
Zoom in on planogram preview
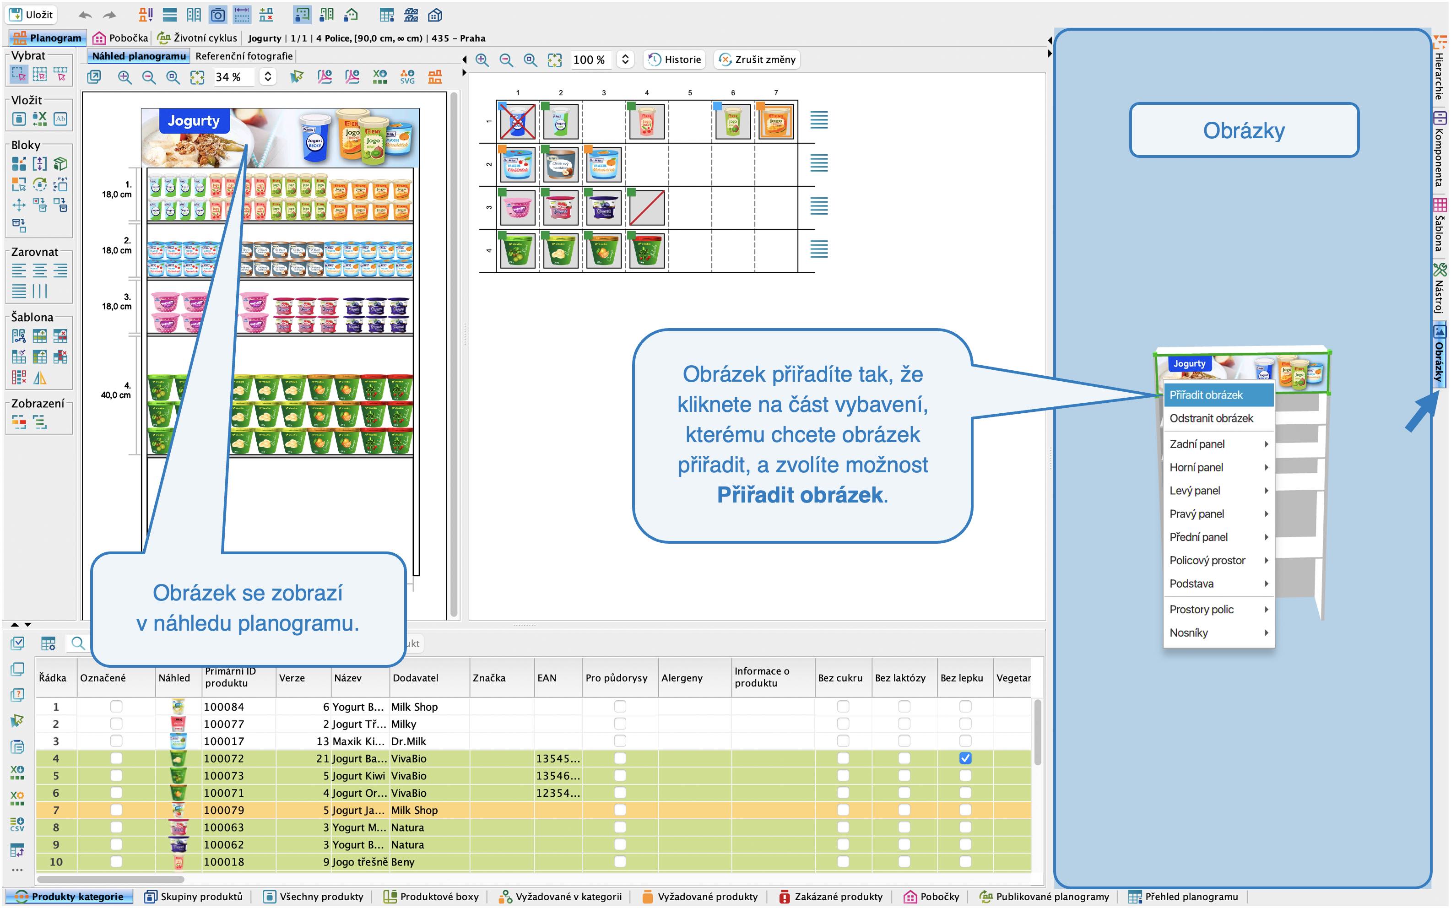pos(125,77)
